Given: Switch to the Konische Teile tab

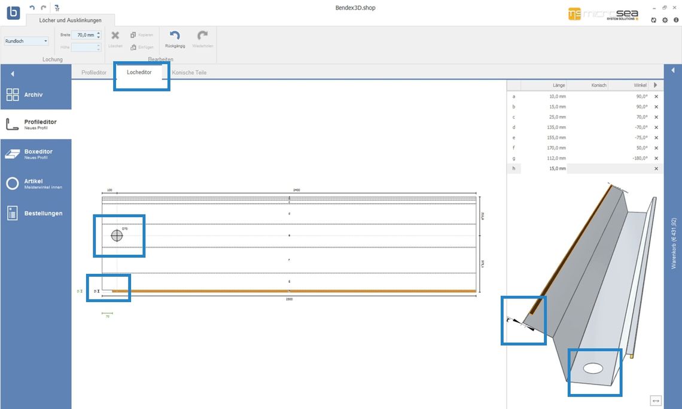Looking at the screenshot, I should 189,72.
